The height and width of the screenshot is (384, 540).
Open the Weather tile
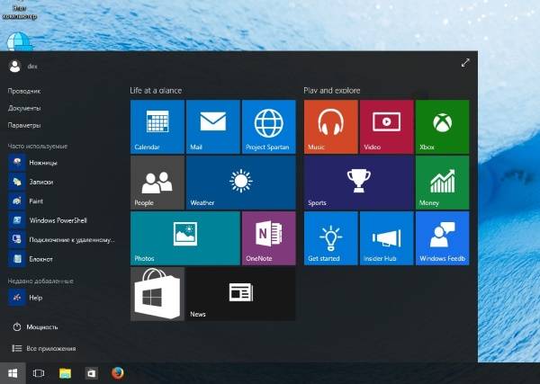pyautogui.click(x=240, y=183)
